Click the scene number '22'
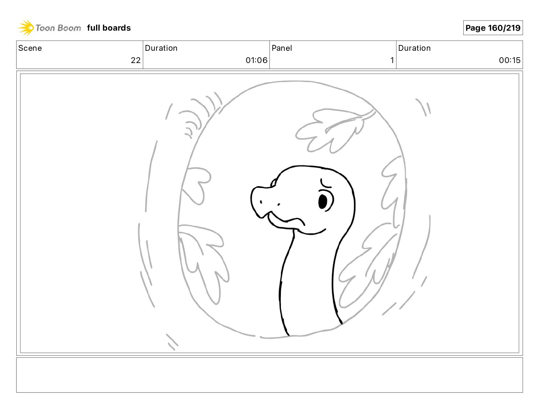 tap(136, 60)
